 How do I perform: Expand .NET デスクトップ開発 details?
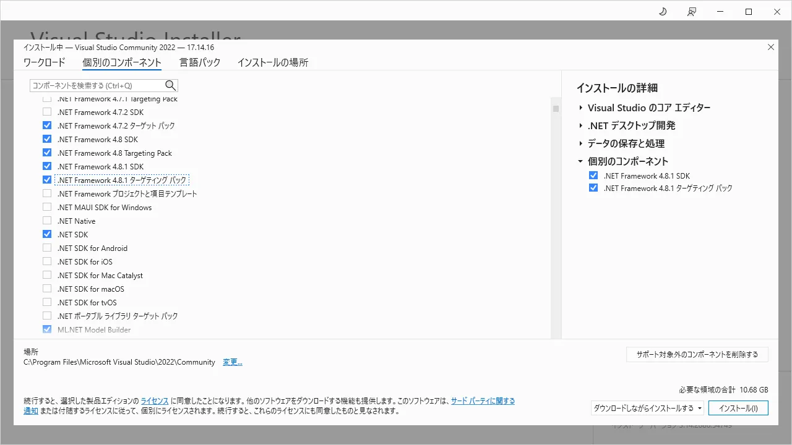[x=581, y=125]
